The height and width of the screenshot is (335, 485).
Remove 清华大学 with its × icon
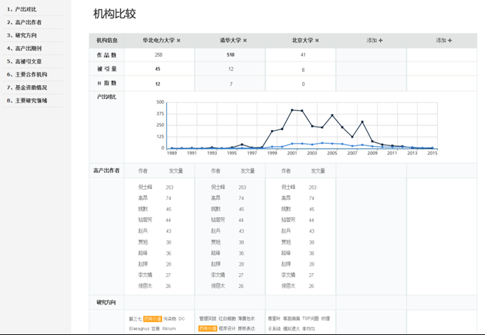click(x=245, y=40)
